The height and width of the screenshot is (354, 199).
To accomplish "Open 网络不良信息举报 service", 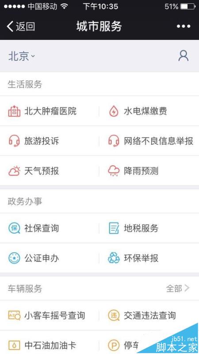I will [149, 141].
